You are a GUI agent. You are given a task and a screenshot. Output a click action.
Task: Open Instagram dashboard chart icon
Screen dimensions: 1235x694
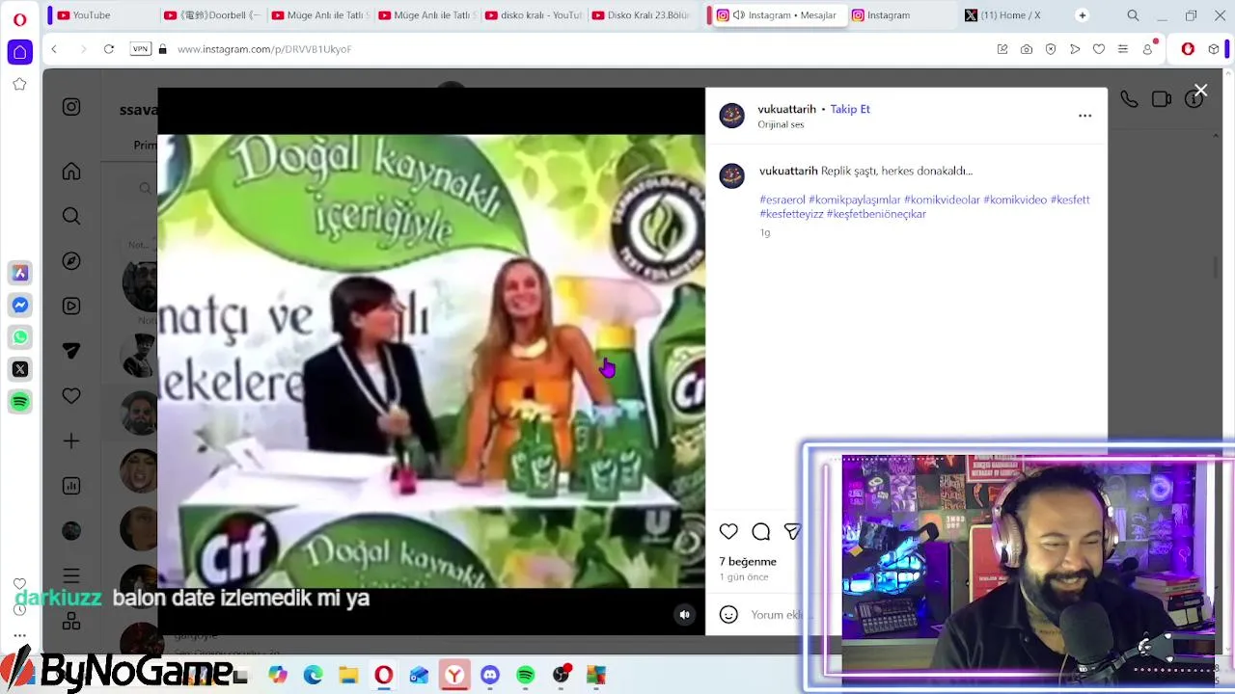coord(71,486)
